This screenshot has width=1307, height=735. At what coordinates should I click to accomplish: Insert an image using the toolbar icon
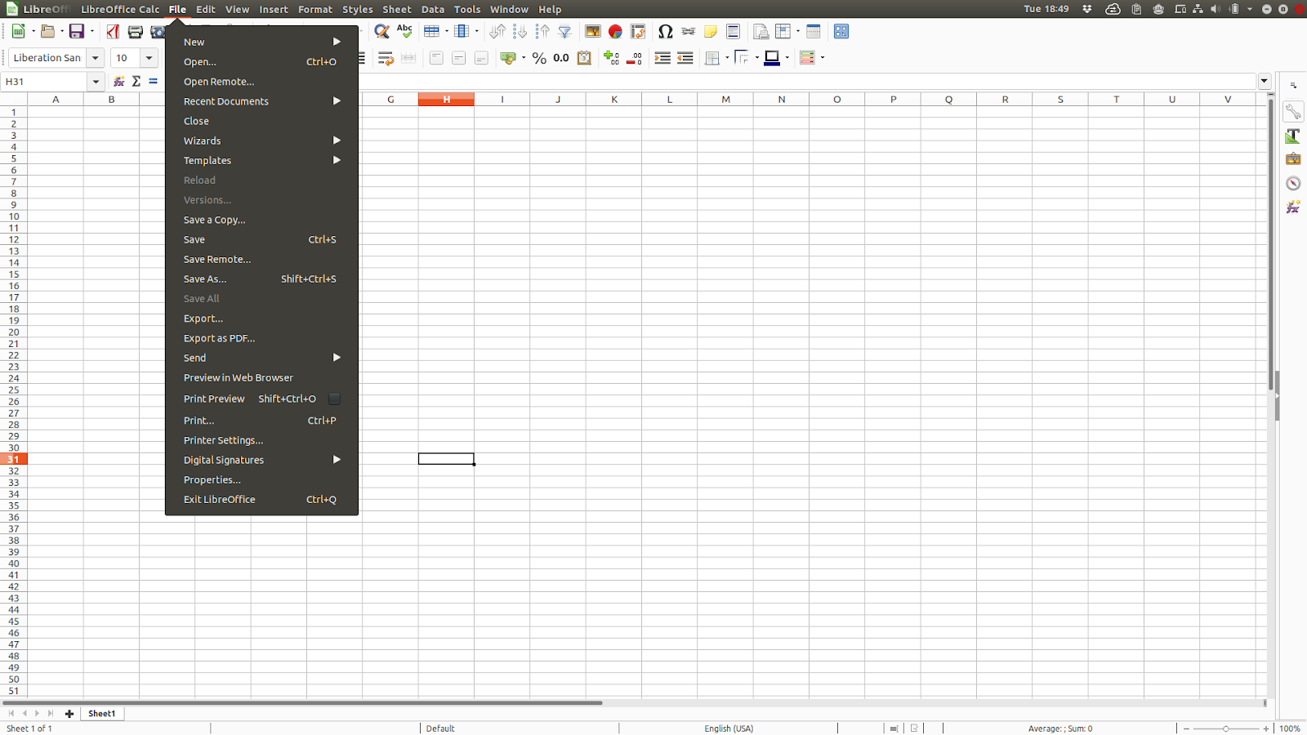592,32
